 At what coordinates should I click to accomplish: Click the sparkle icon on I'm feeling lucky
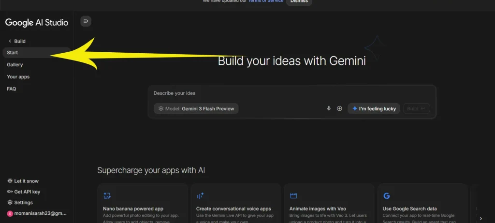coord(355,109)
